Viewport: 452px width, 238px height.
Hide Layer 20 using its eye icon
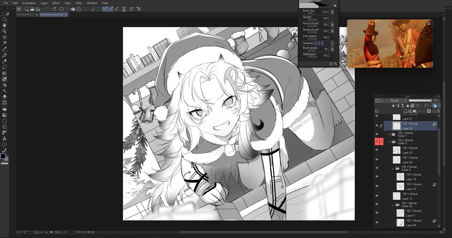tap(377, 150)
